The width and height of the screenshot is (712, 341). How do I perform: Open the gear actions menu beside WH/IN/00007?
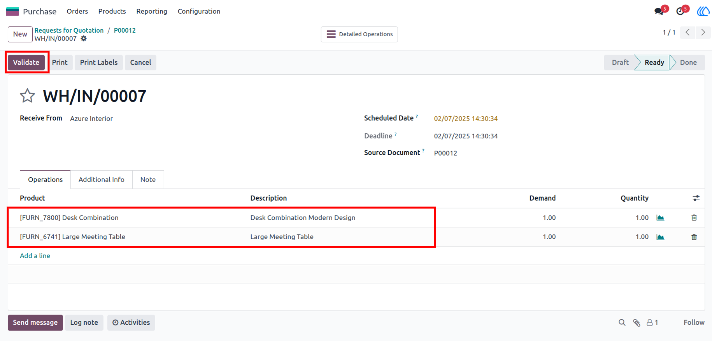(x=84, y=38)
